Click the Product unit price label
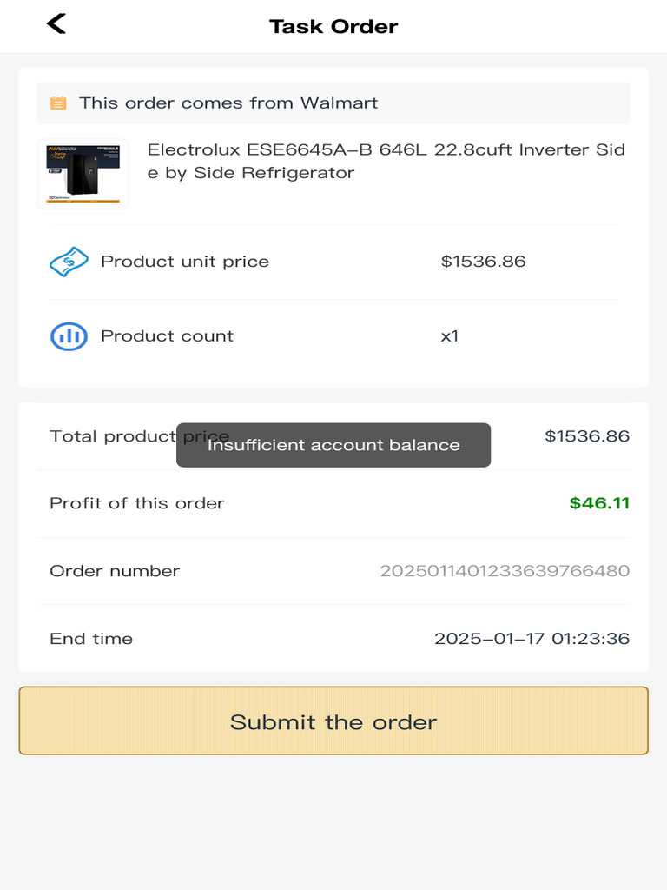The width and height of the screenshot is (667, 890). click(x=185, y=262)
